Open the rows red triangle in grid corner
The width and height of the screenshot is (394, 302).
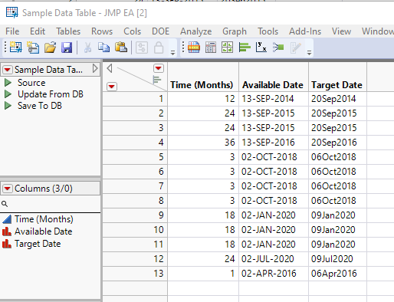112,87
